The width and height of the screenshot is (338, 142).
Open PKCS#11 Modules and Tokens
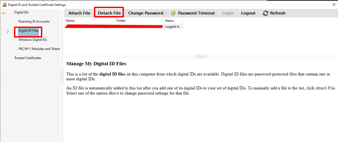pyautogui.click(x=39, y=49)
